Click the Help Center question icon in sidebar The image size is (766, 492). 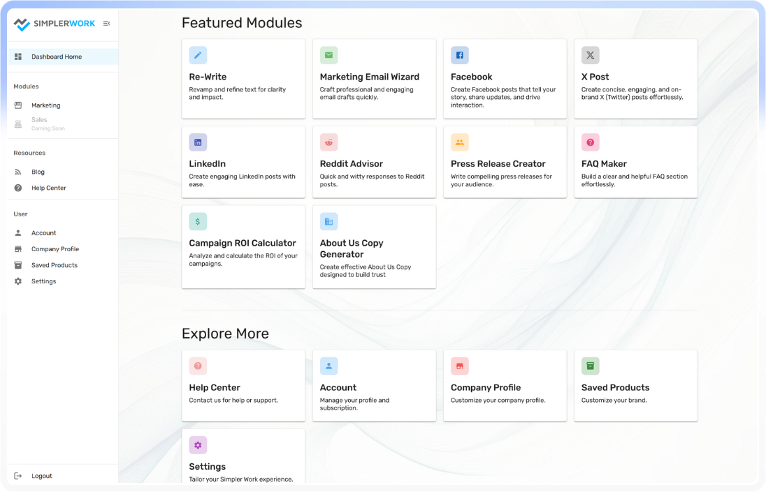[x=18, y=188]
